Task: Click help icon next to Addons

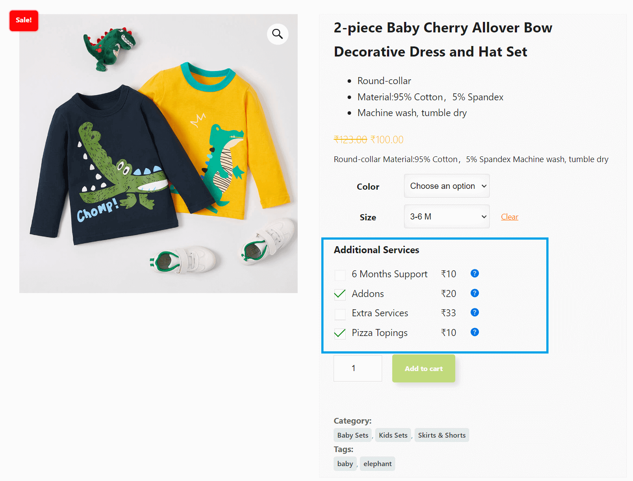Action: pos(475,293)
